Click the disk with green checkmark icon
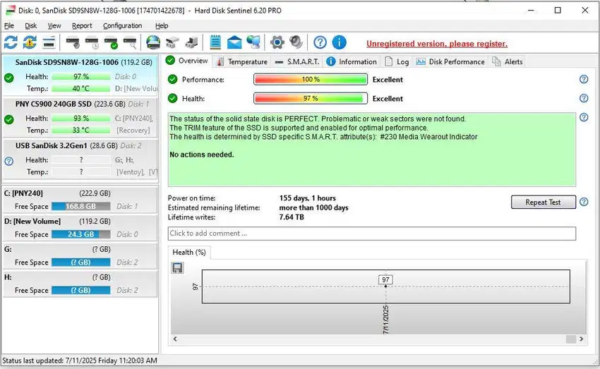 111,42
